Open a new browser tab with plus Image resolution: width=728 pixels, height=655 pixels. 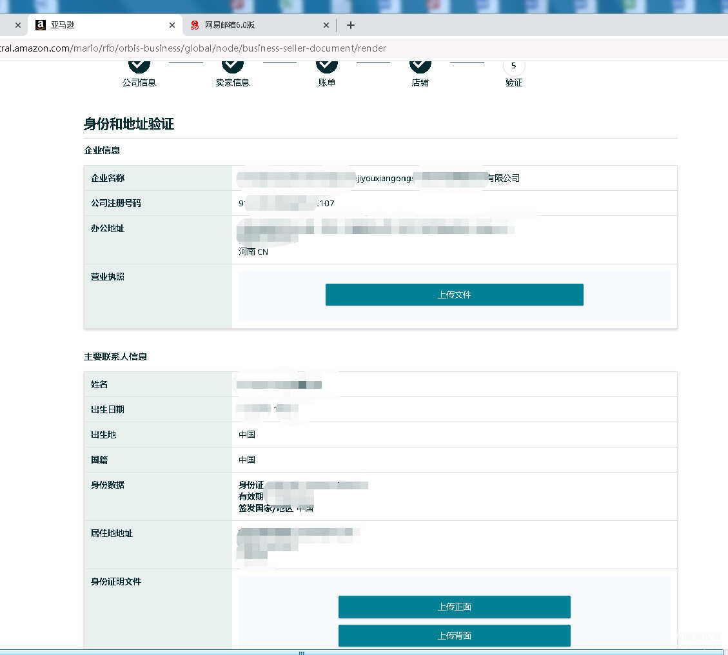click(351, 25)
